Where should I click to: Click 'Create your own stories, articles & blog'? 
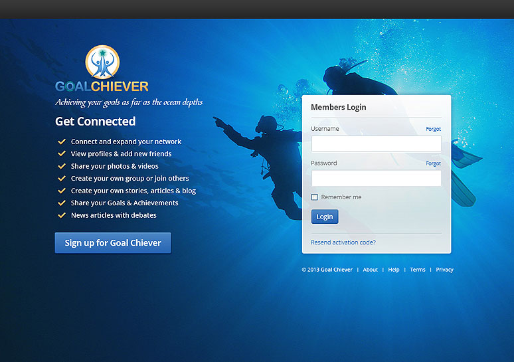coord(133,191)
